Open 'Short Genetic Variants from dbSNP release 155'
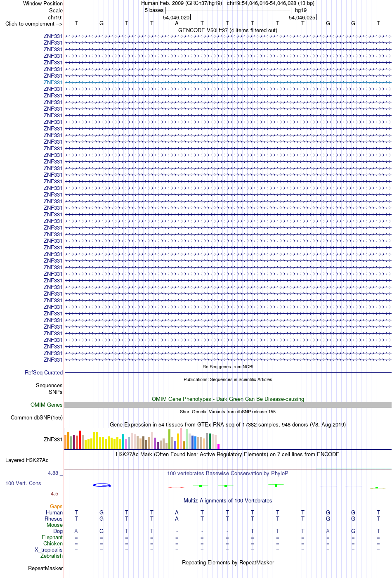392x578 pixels. point(228,412)
